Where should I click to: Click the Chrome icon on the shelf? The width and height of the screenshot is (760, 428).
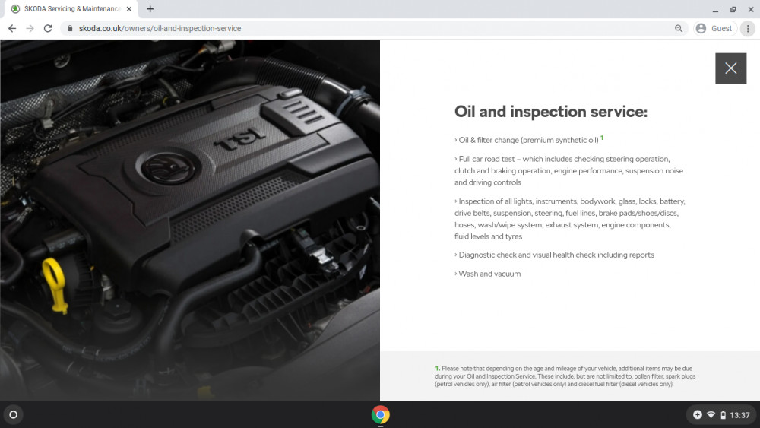click(x=381, y=415)
